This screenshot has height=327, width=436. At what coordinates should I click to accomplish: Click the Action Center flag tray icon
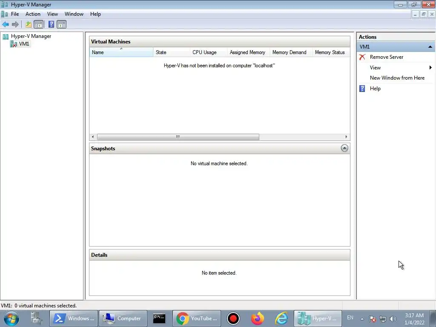[x=373, y=319]
